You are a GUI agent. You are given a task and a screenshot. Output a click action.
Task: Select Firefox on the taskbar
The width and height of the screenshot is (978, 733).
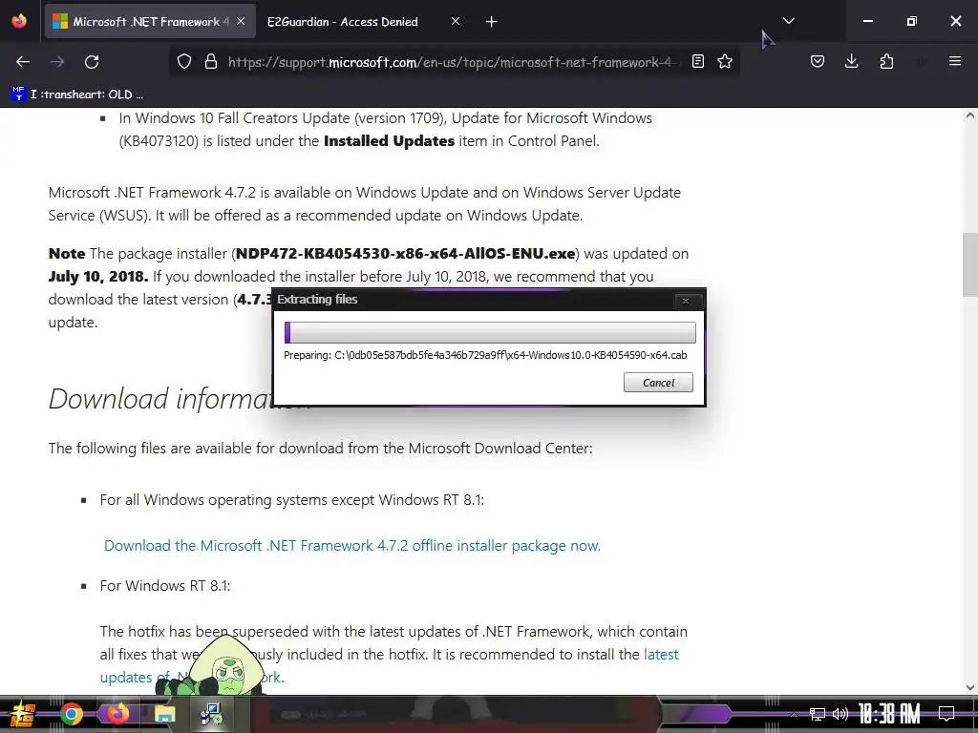tap(117, 714)
